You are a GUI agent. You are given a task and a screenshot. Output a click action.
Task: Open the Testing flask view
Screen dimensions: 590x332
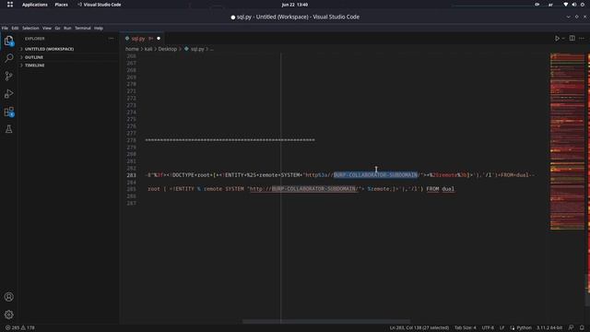8,129
